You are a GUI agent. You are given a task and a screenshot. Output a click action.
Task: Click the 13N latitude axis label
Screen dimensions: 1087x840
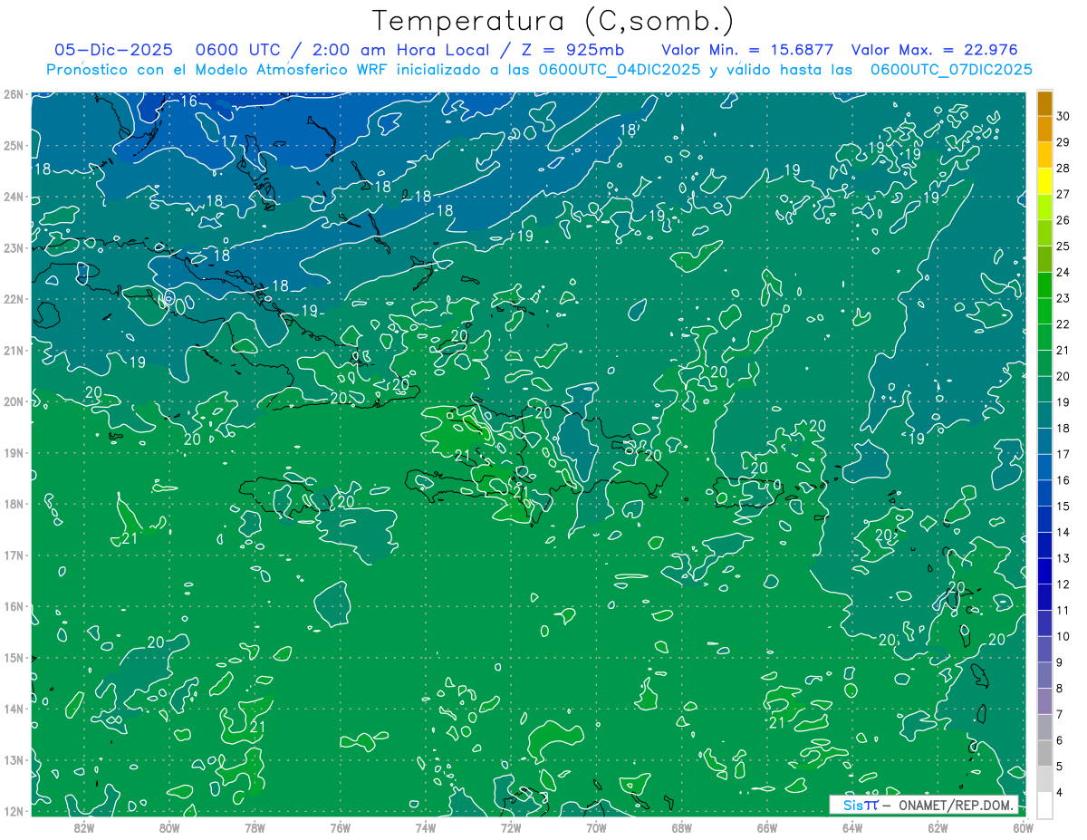14,760
